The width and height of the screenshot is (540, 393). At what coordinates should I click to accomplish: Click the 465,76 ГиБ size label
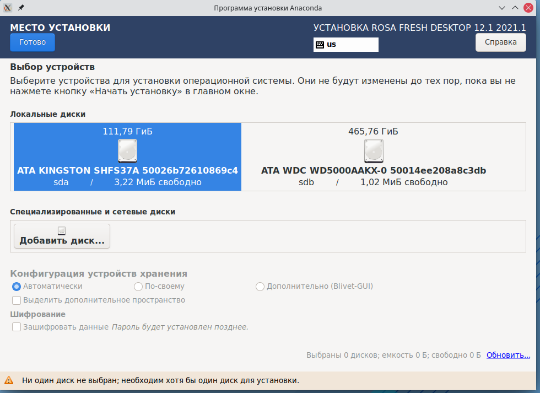374,131
